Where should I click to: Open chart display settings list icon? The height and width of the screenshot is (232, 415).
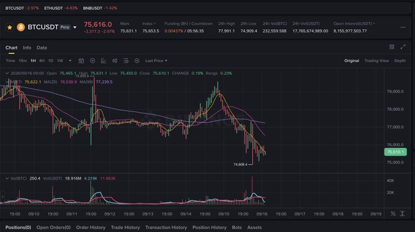click(126, 61)
